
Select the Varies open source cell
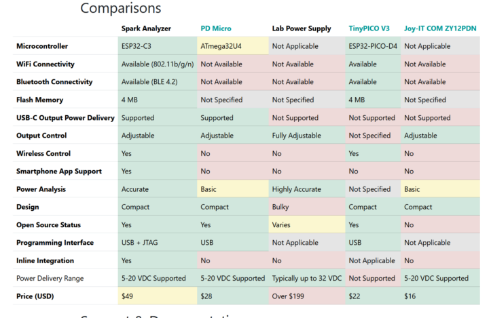click(x=307, y=225)
